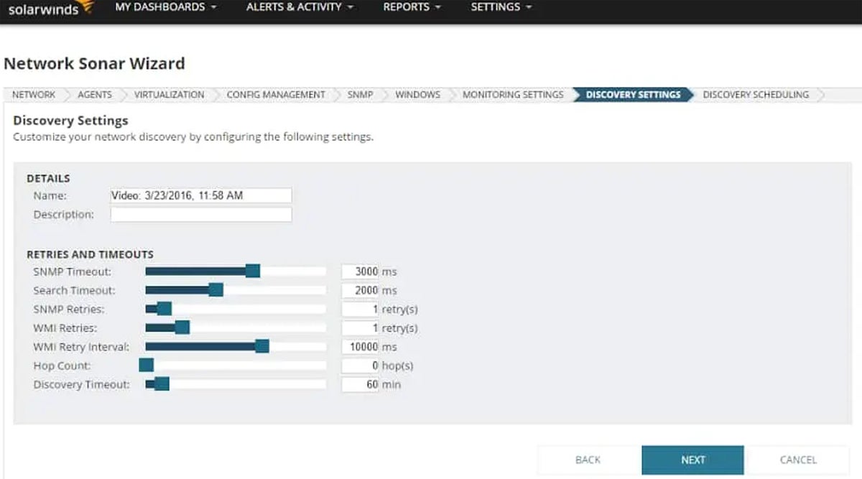Switch to the AGENTS step
The image size is (862, 479).
click(93, 94)
